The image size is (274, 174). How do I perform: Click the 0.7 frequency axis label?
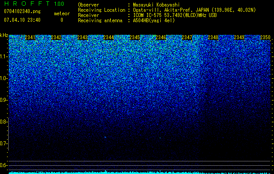click(x=3, y=144)
